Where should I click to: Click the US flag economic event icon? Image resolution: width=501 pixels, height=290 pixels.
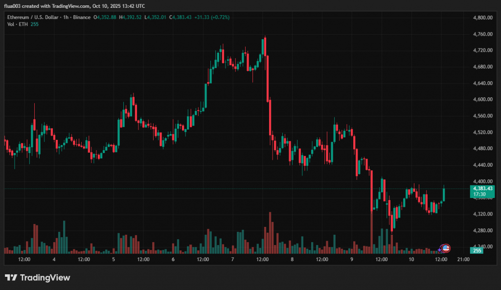(x=446, y=248)
